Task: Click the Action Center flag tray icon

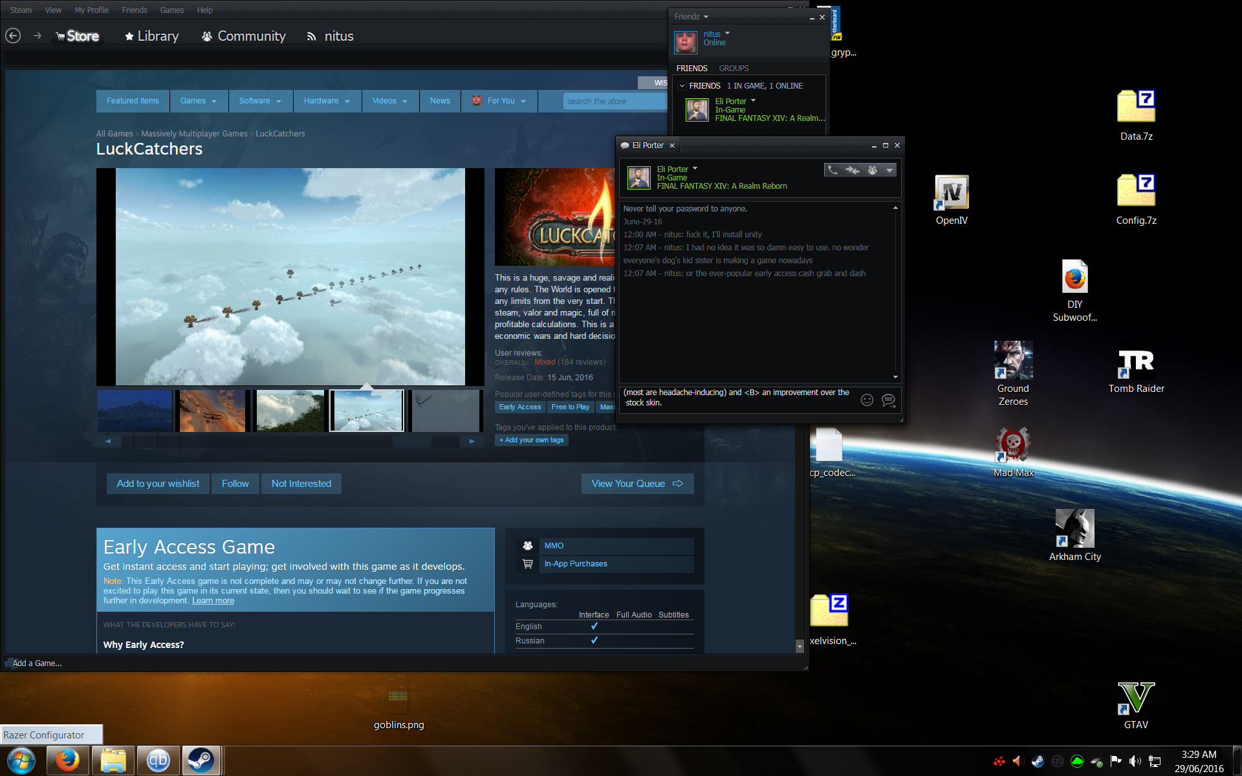Action: click(1116, 761)
